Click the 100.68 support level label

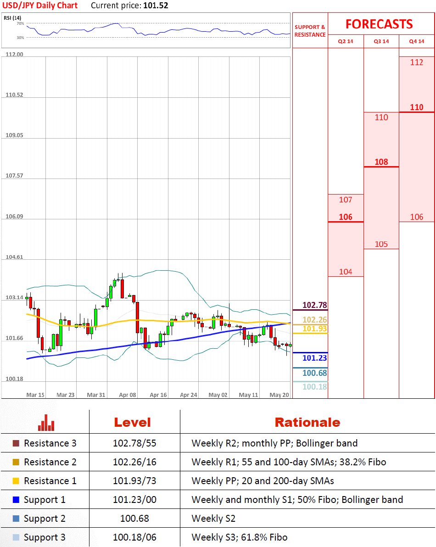pyautogui.click(x=315, y=373)
